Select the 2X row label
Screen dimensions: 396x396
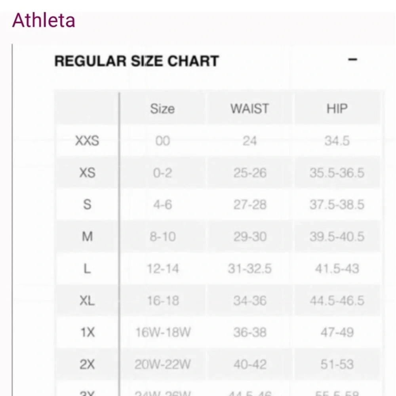coord(87,364)
